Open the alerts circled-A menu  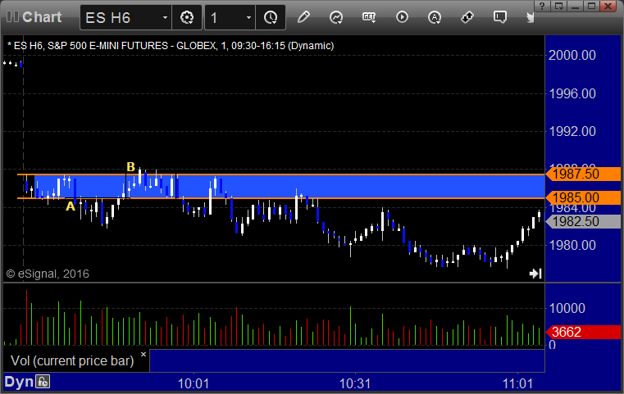coord(434,17)
